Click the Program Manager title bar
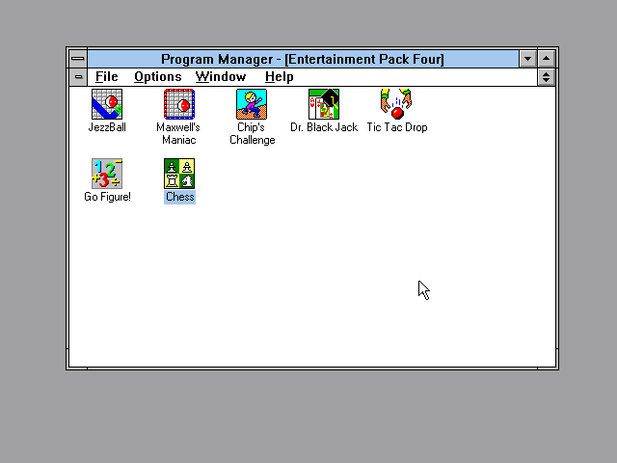 tap(303, 59)
